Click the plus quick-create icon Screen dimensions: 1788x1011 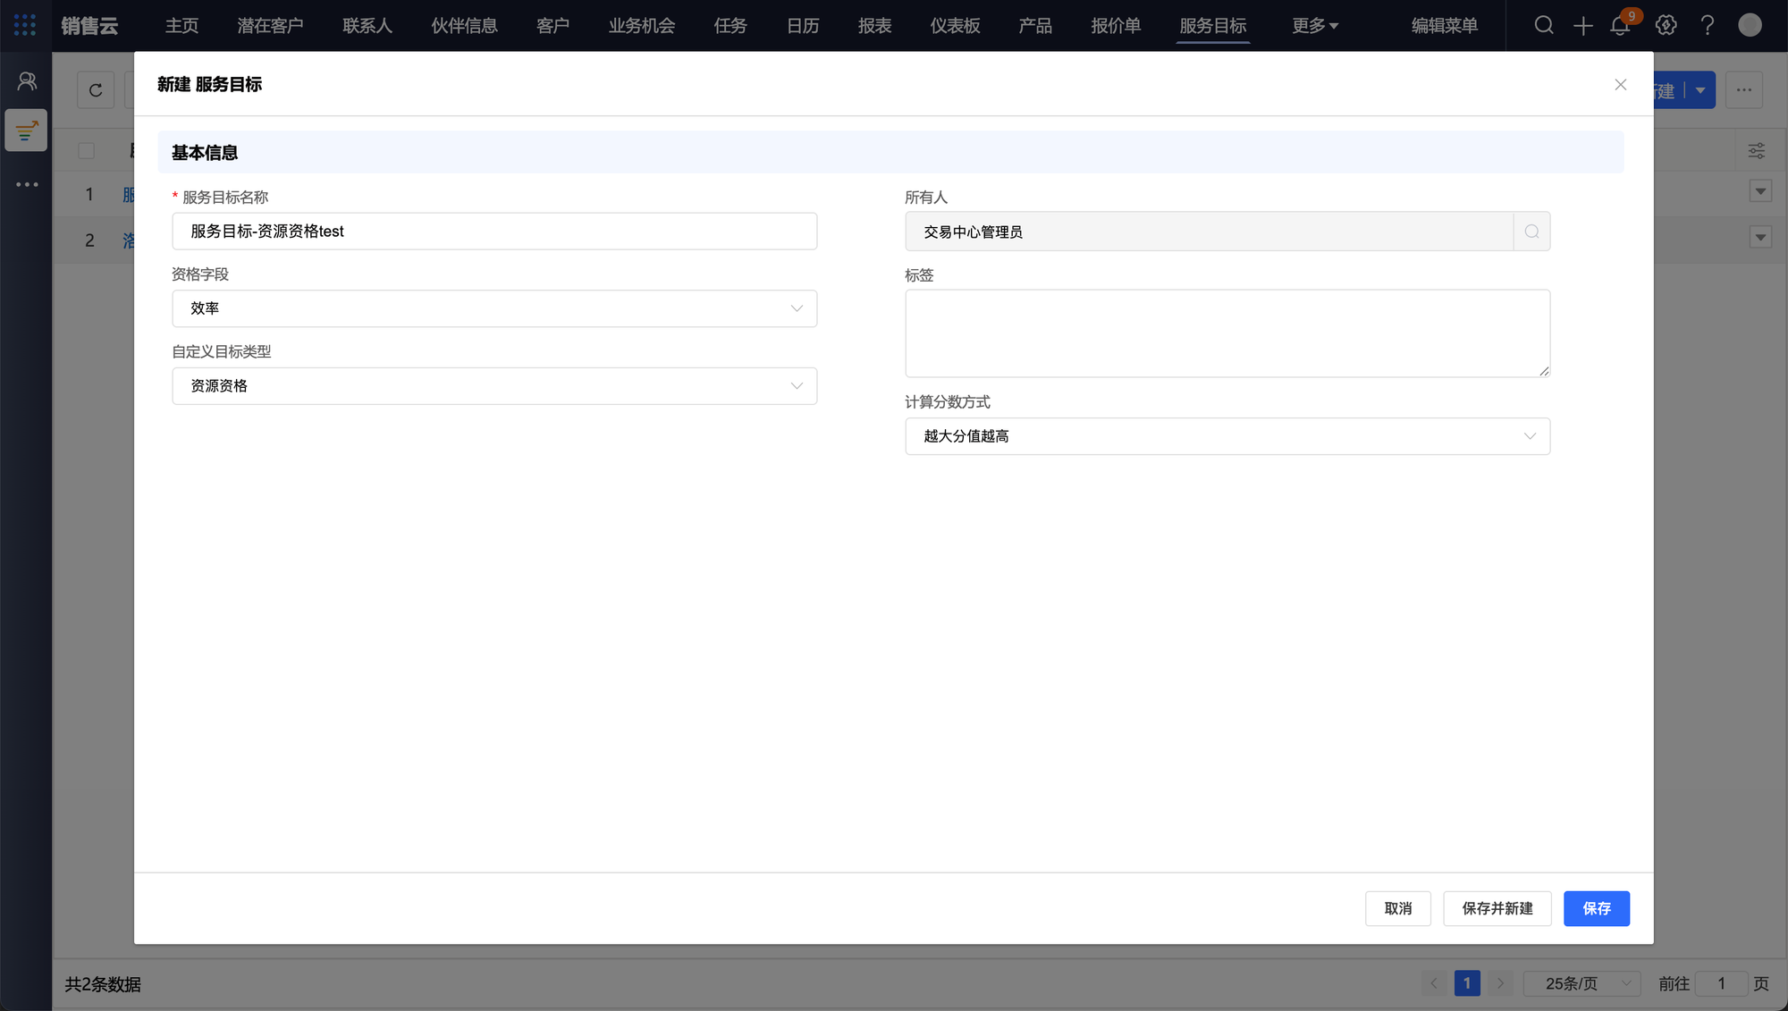point(1583,26)
